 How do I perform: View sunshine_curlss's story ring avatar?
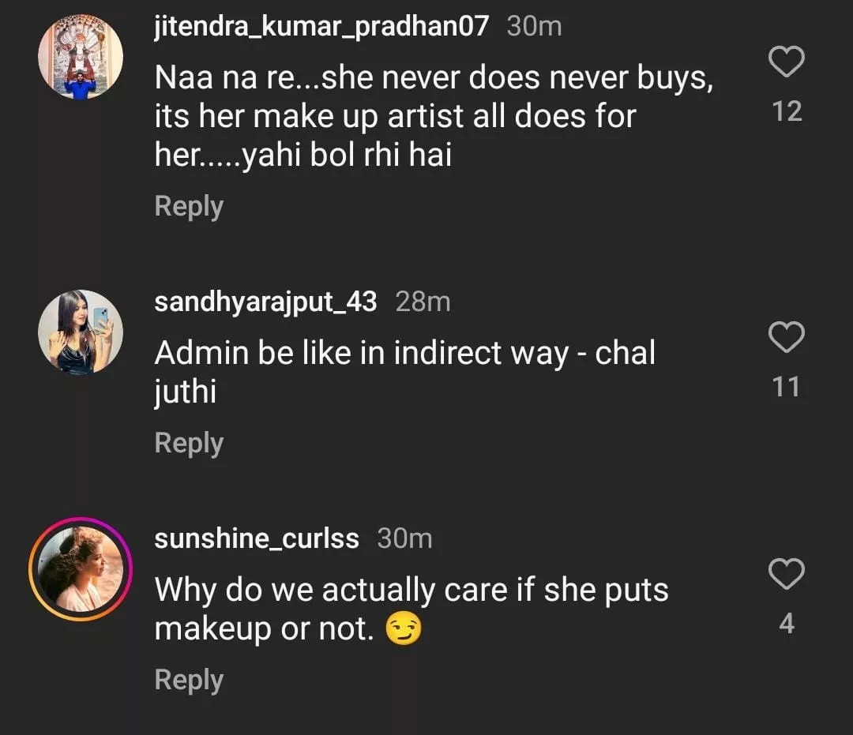(x=81, y=569)
